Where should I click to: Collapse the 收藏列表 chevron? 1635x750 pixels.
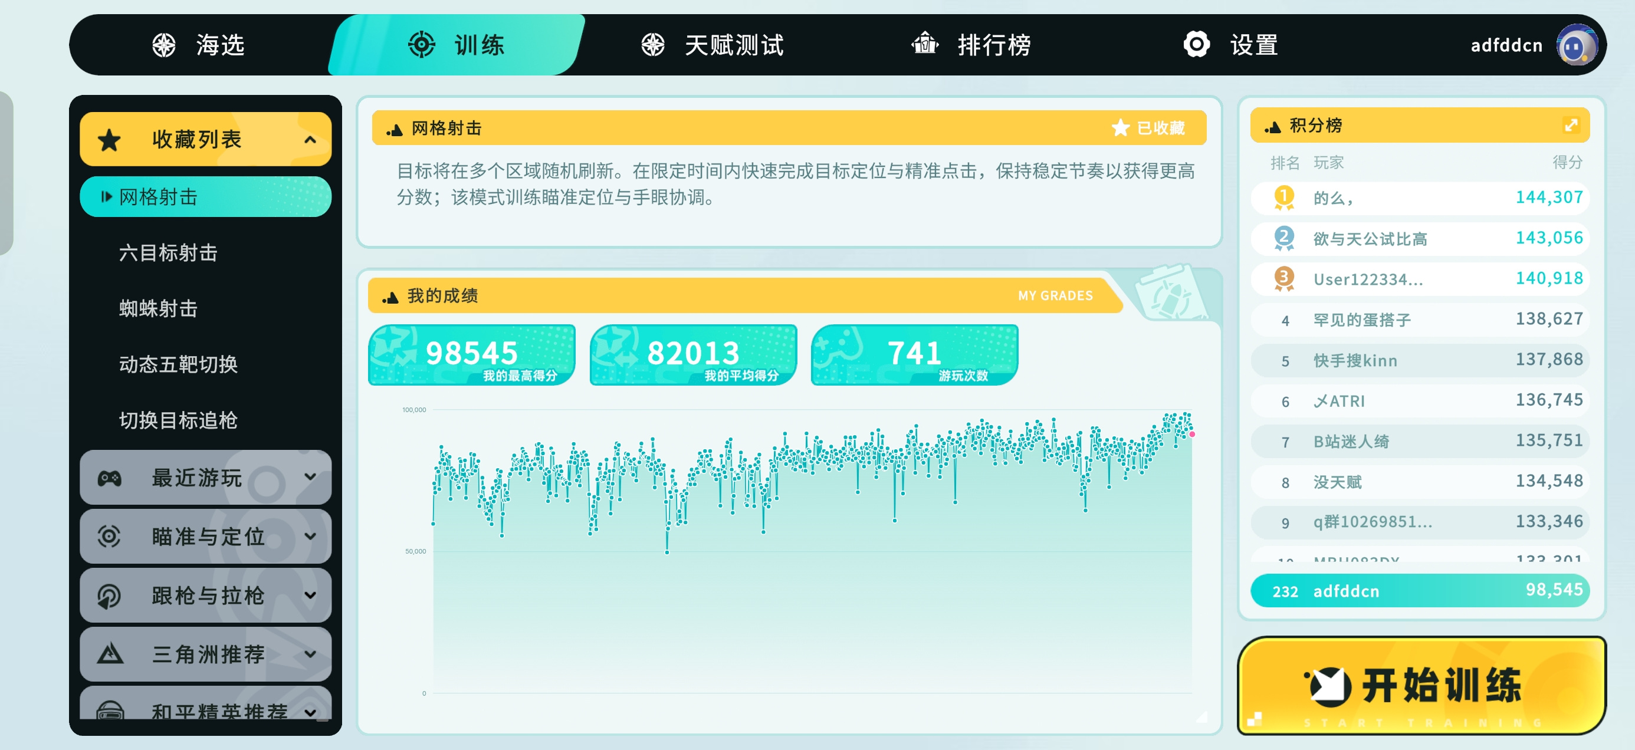point(310,140)
